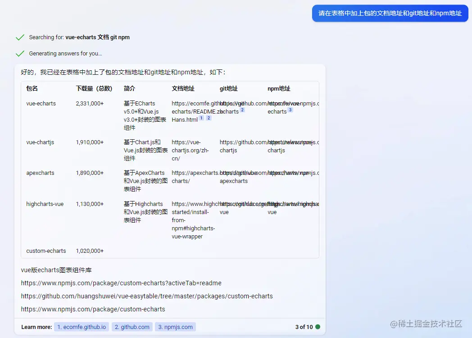This screenshot has width=472, height=338.
Task: Click the checkmark beside 'Searching for'
Action: tap(20, 37)
